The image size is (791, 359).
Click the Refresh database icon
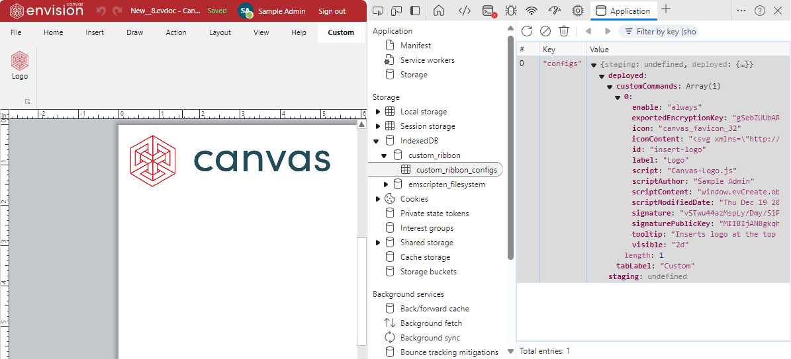(527, 31)
